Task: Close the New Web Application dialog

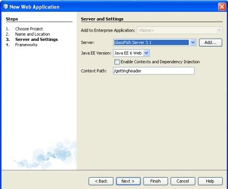Action: (x=222, y=7)
